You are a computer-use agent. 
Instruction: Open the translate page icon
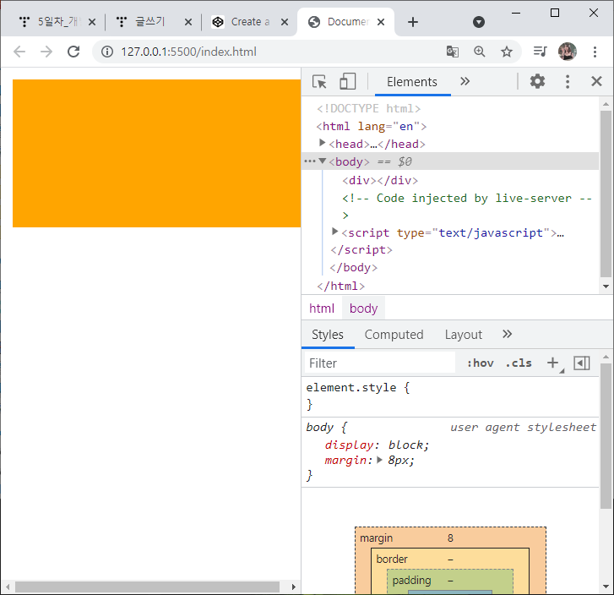pos(453,52)
